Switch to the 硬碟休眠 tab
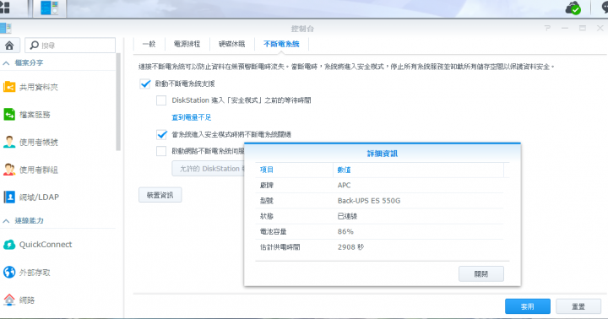Viewport: 608px width, 319px height. click(232, 44)
